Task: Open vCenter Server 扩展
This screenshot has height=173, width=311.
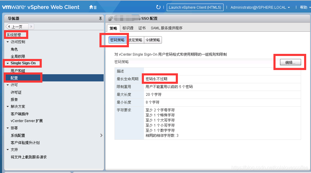Action: pyautogui.click(x=27, y=121)
